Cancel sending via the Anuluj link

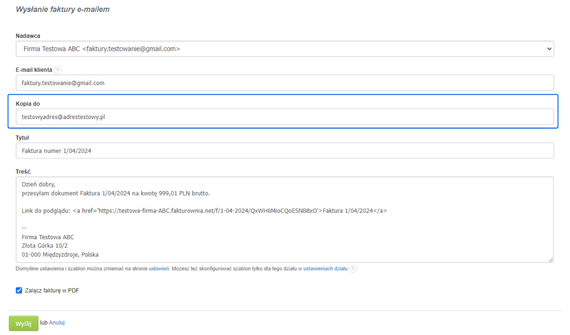pyautogui.click(x=57, y=323)
